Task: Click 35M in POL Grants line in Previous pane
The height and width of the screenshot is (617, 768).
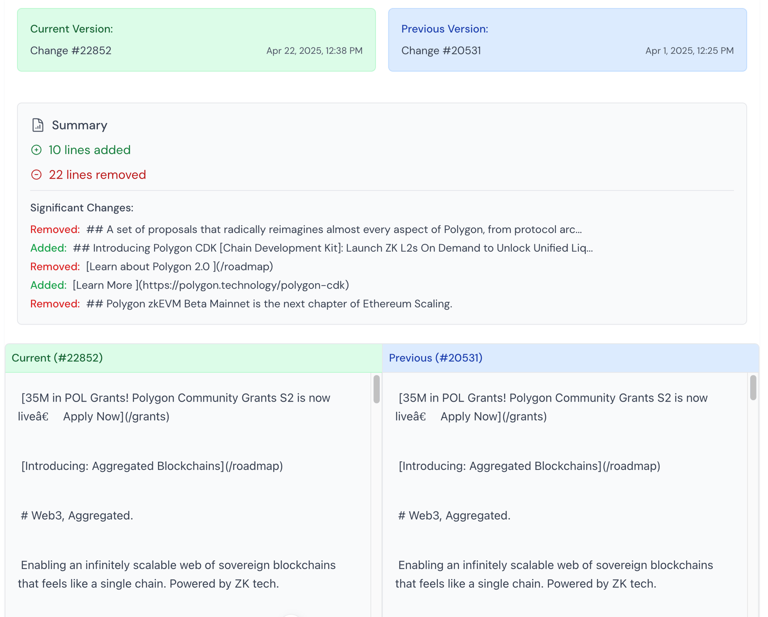Action: tap(551, 407)
